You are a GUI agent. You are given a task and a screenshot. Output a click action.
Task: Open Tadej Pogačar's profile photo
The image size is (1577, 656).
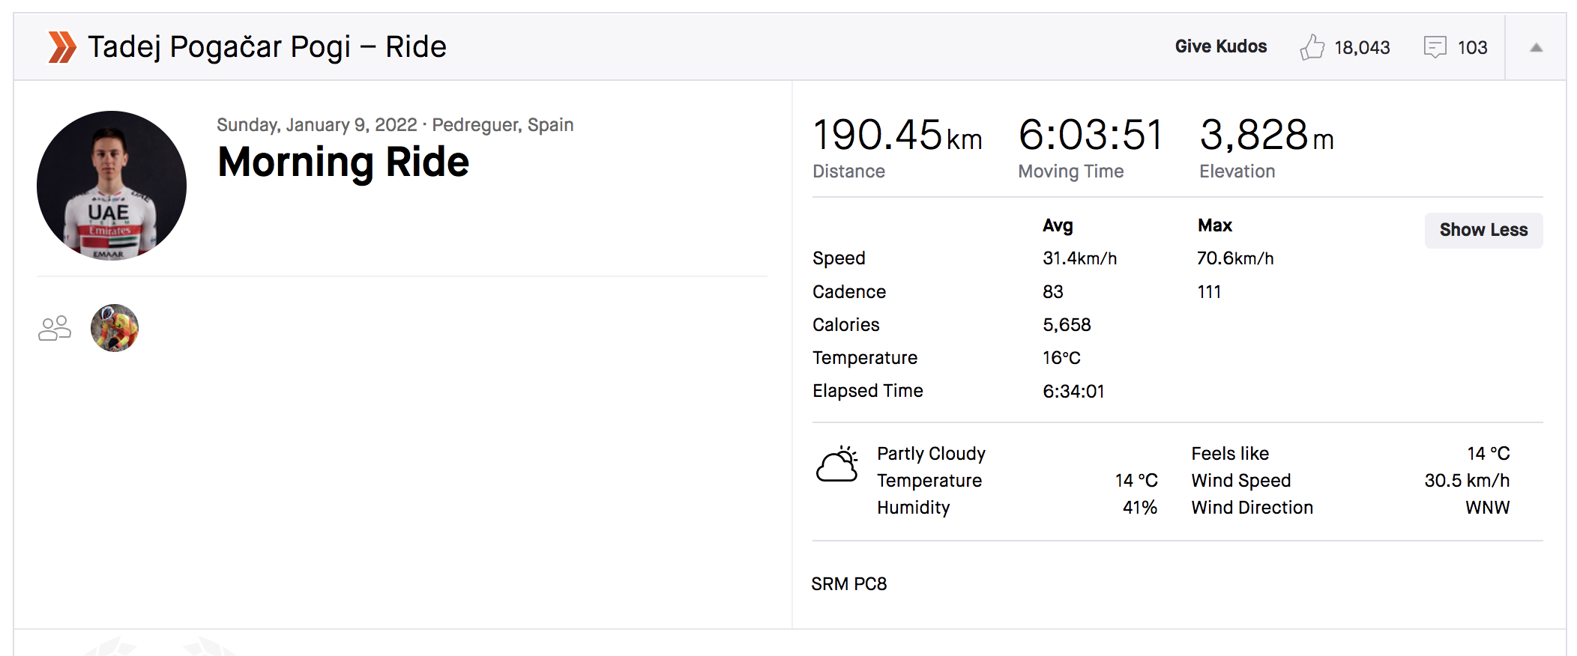point(112,186)
